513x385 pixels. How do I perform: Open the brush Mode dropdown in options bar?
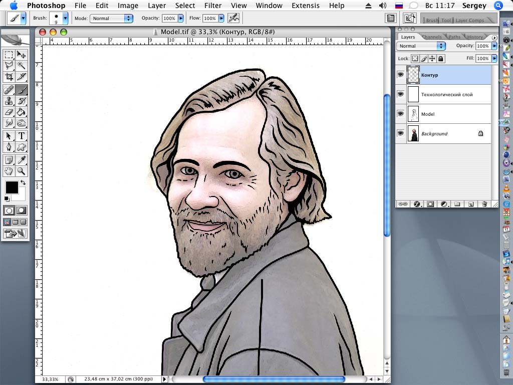tap(111, 18)
